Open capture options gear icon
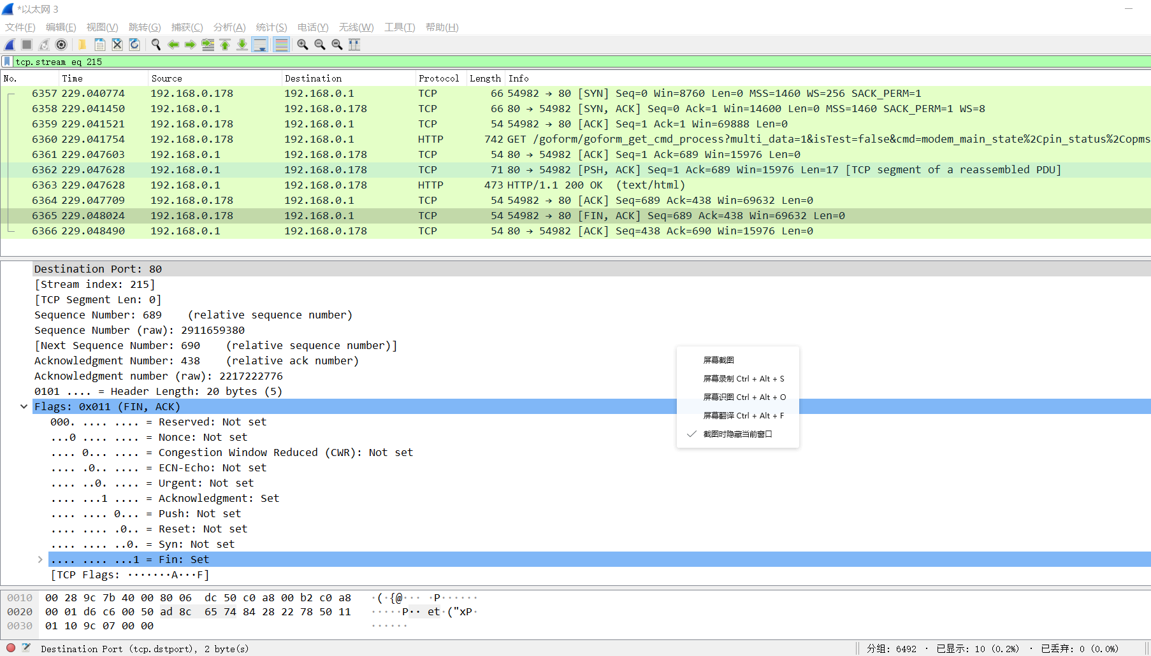1151x656 pixels. [x=61, y=45]
